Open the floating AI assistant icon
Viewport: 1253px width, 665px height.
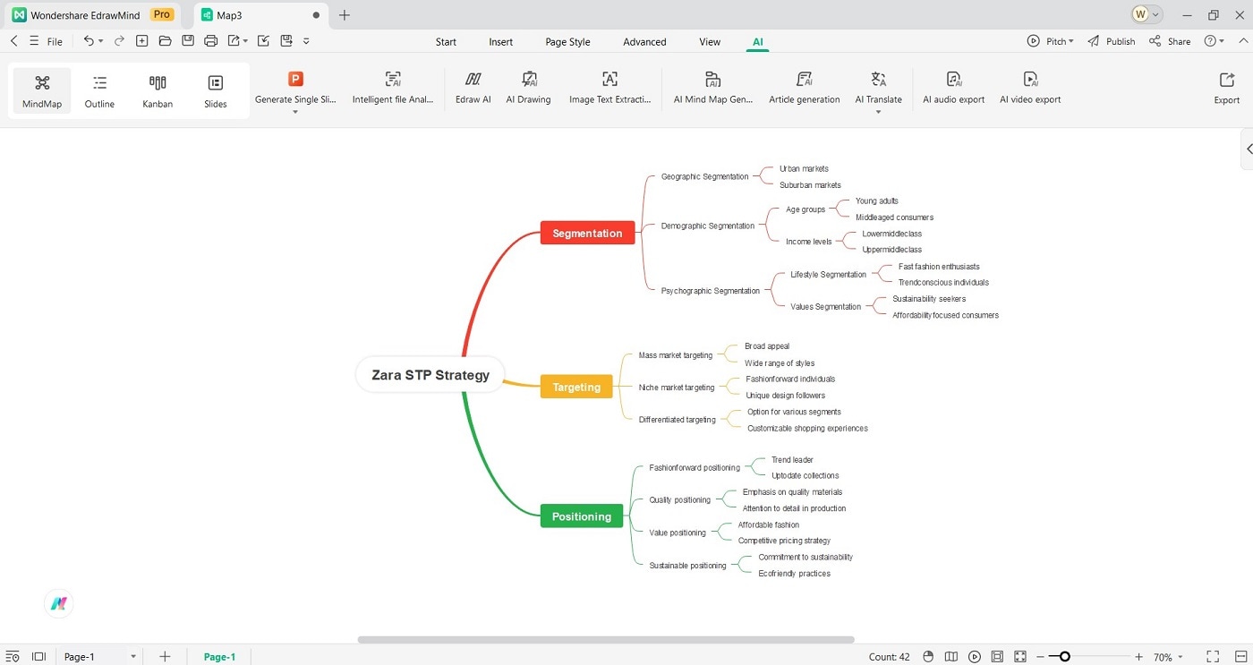[59, 604]
